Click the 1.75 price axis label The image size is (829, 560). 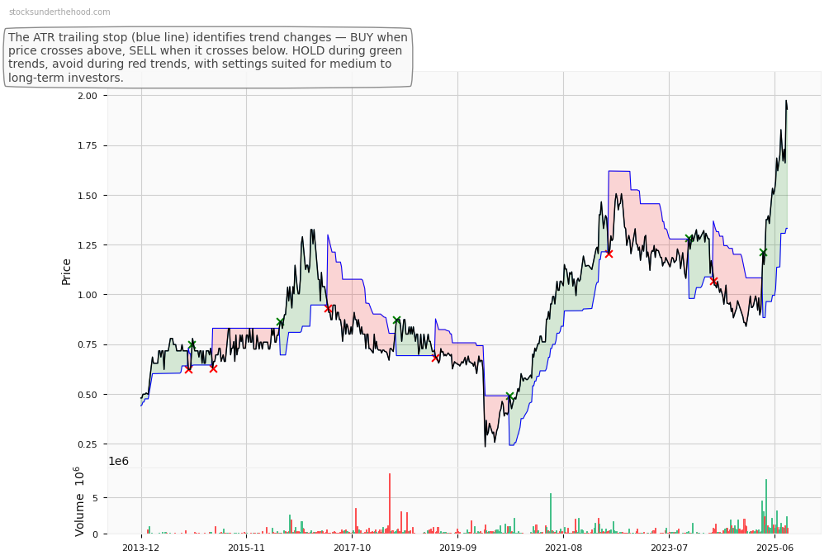(88, 145)
